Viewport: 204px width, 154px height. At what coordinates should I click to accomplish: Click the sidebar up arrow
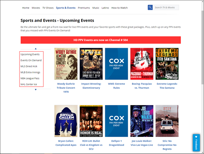point(35,48)
